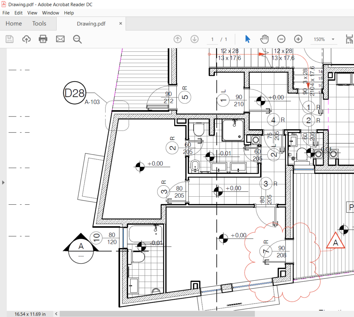This screenshot has width=354, height=317.
Task: Click the upload to cloud icon
Action: (x=26, y=39)
